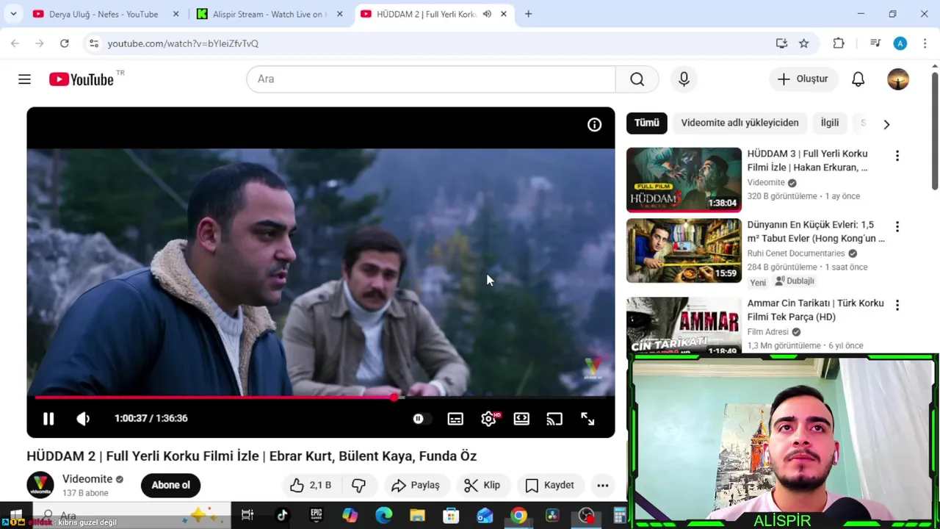Open the notifications bell
The height and width of the screenshot is (529, 940).
pos(858,79)
